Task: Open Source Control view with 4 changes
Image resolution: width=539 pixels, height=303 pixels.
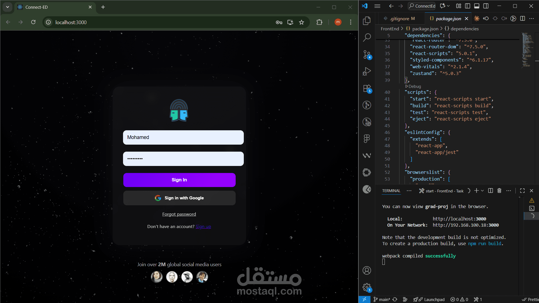Action: (367, 54)
